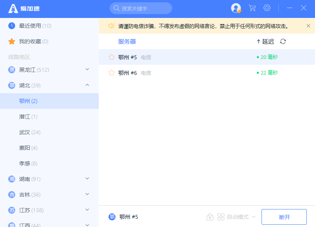Viewport: 315px width, 227px height.
Task: Click the 断开 disconnect button
Action: click(285, 217)
